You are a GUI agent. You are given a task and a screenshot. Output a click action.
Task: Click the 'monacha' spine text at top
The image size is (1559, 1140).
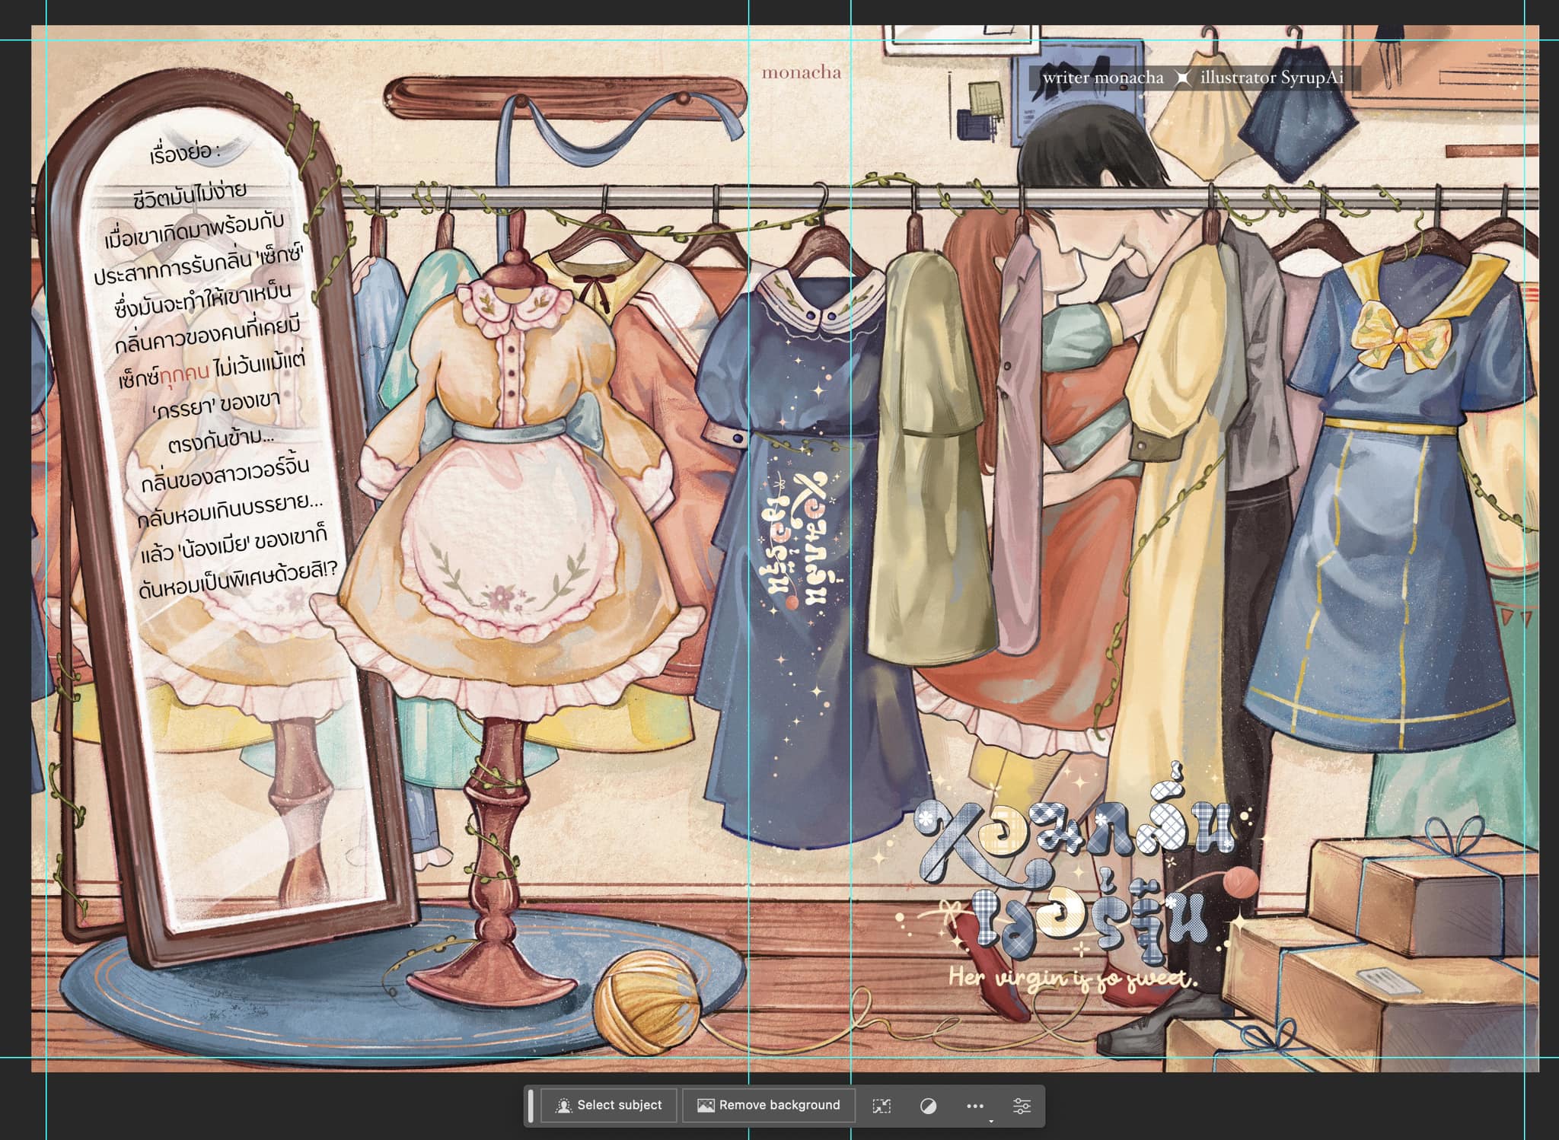[801, 73]
